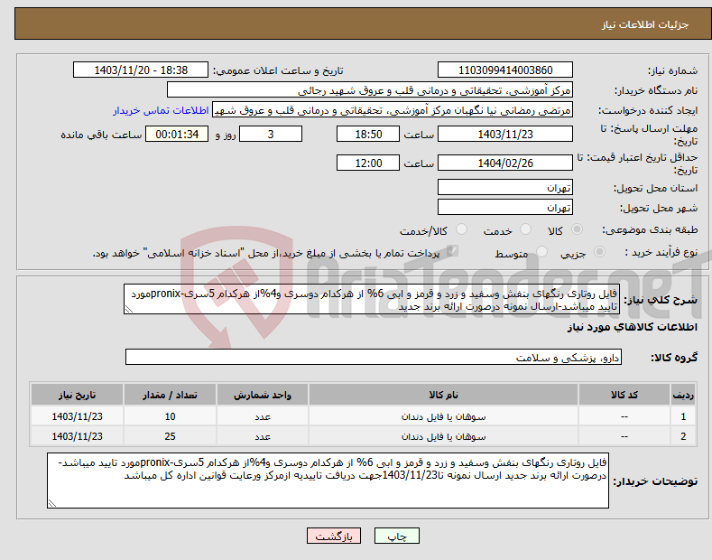Image resolution: width=712 pixels, height=560 pixels.
Task: Click the delivery province تهران field
Action: point(505,187)
